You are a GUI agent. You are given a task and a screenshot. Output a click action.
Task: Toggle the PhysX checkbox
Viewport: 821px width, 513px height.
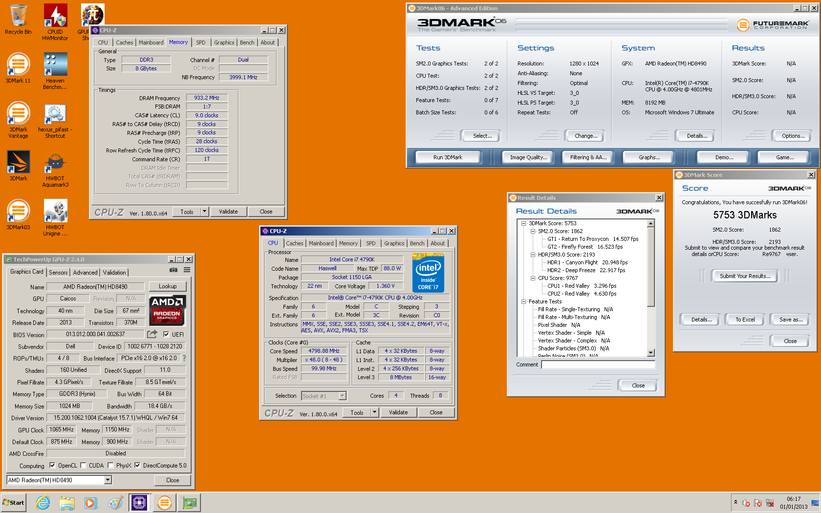(x=110, y=466)
